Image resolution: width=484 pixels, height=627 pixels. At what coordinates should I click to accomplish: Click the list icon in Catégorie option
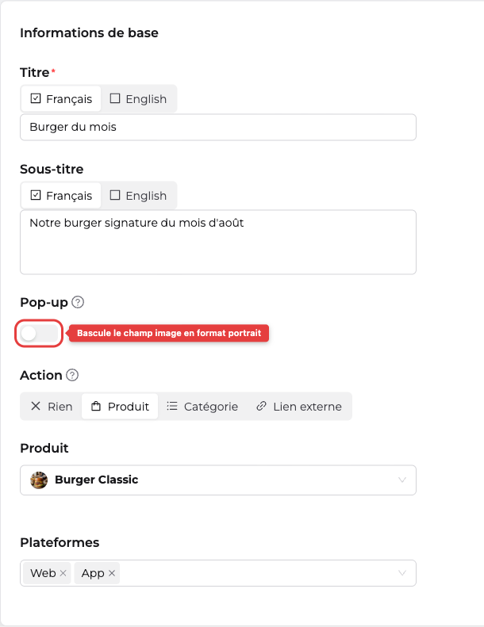pos(172,407)
